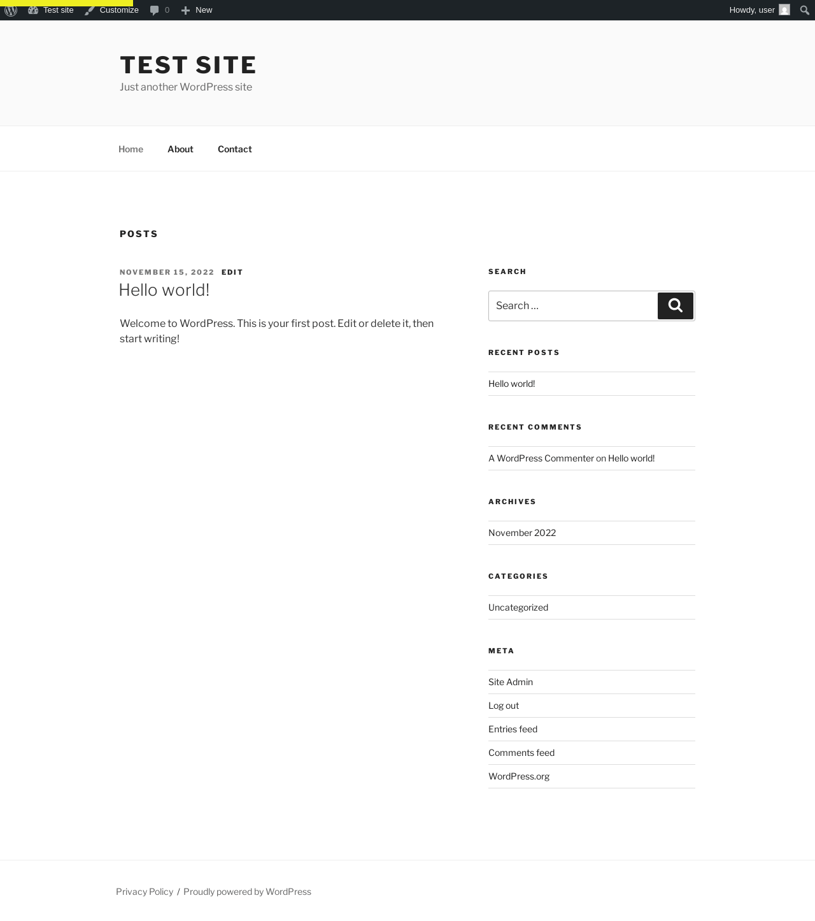Click the TEST SITE header title

pyautogui.click(x=188, y=65)
